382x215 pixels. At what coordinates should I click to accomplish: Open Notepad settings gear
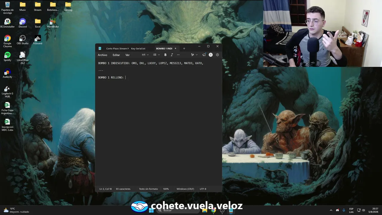coord(217,55)
